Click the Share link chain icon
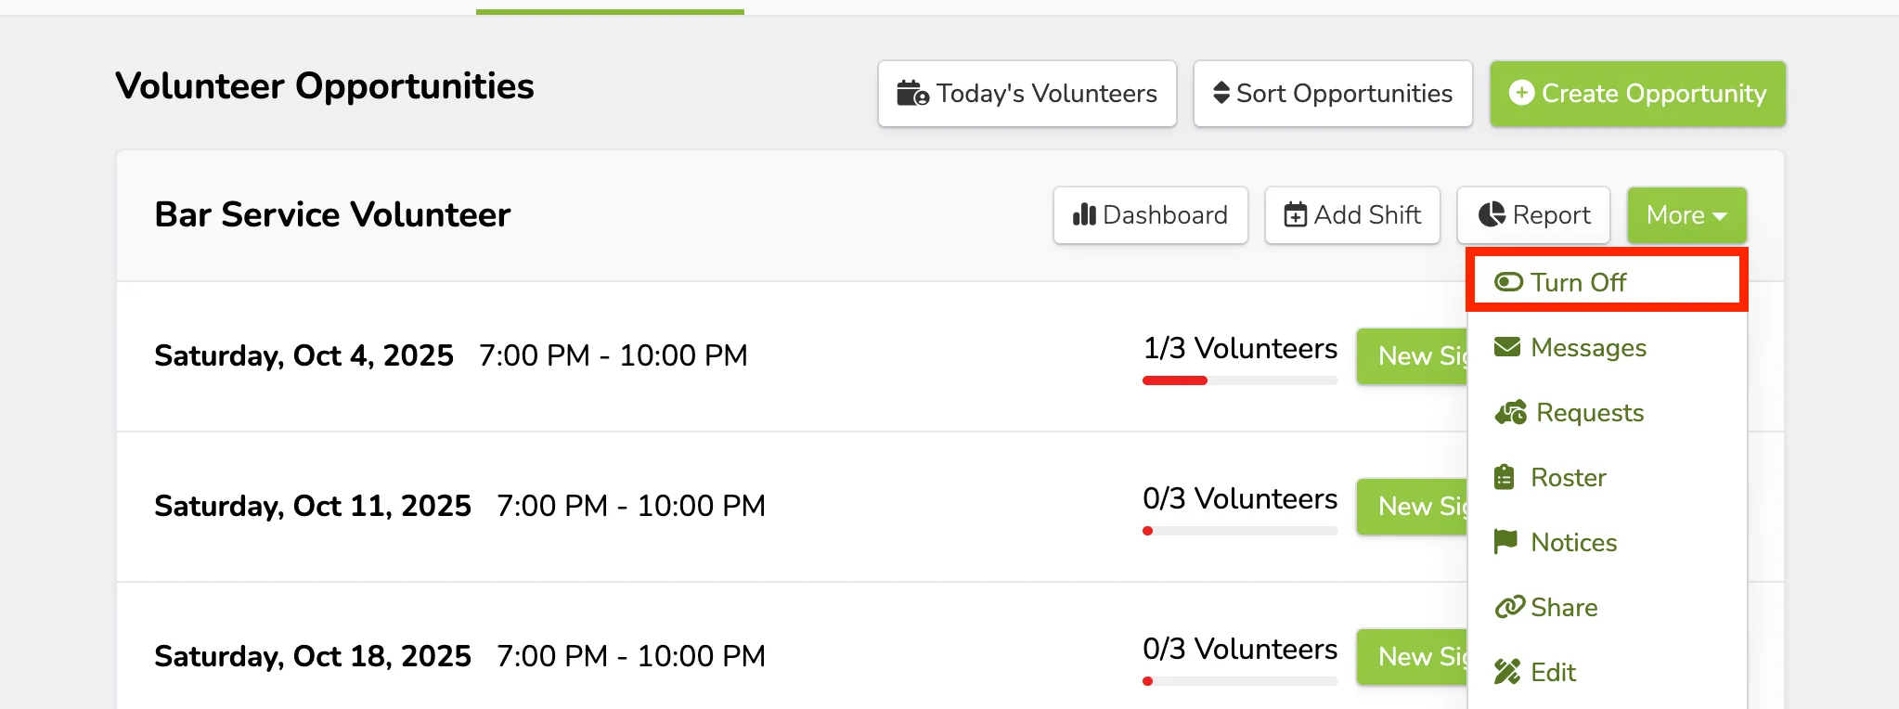 point(1509,607)
